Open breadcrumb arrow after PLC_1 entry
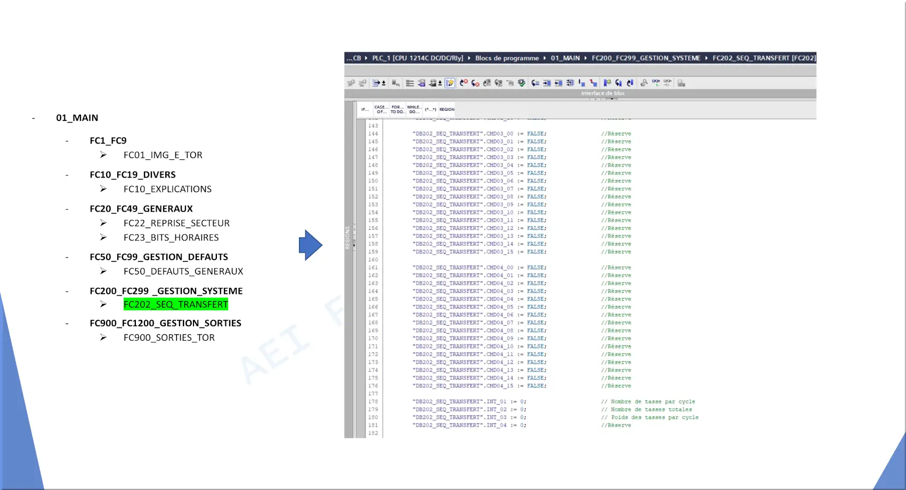The height and width of the screenshot is (490, 906). coord(470,58)
